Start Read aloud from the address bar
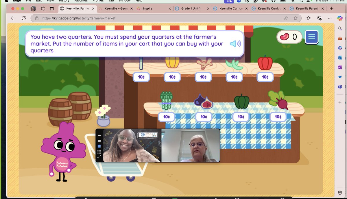 (286, 18)
